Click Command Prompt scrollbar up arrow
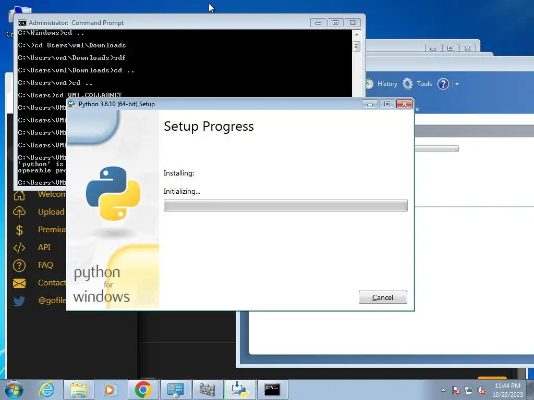 [x=357, y=34]
